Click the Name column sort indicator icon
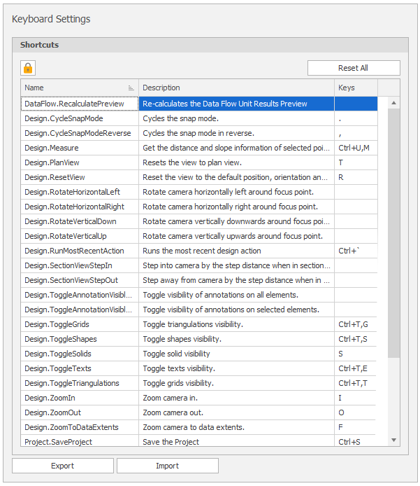Viewport: 420px width, 486px height. point(131,88)
